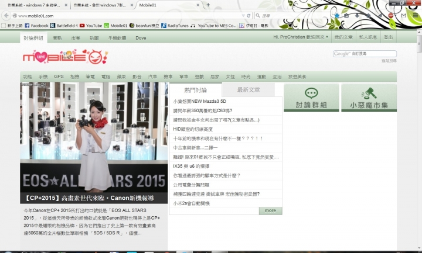Open the 公用電費分攤問題 thread

(x=191, y=185)
